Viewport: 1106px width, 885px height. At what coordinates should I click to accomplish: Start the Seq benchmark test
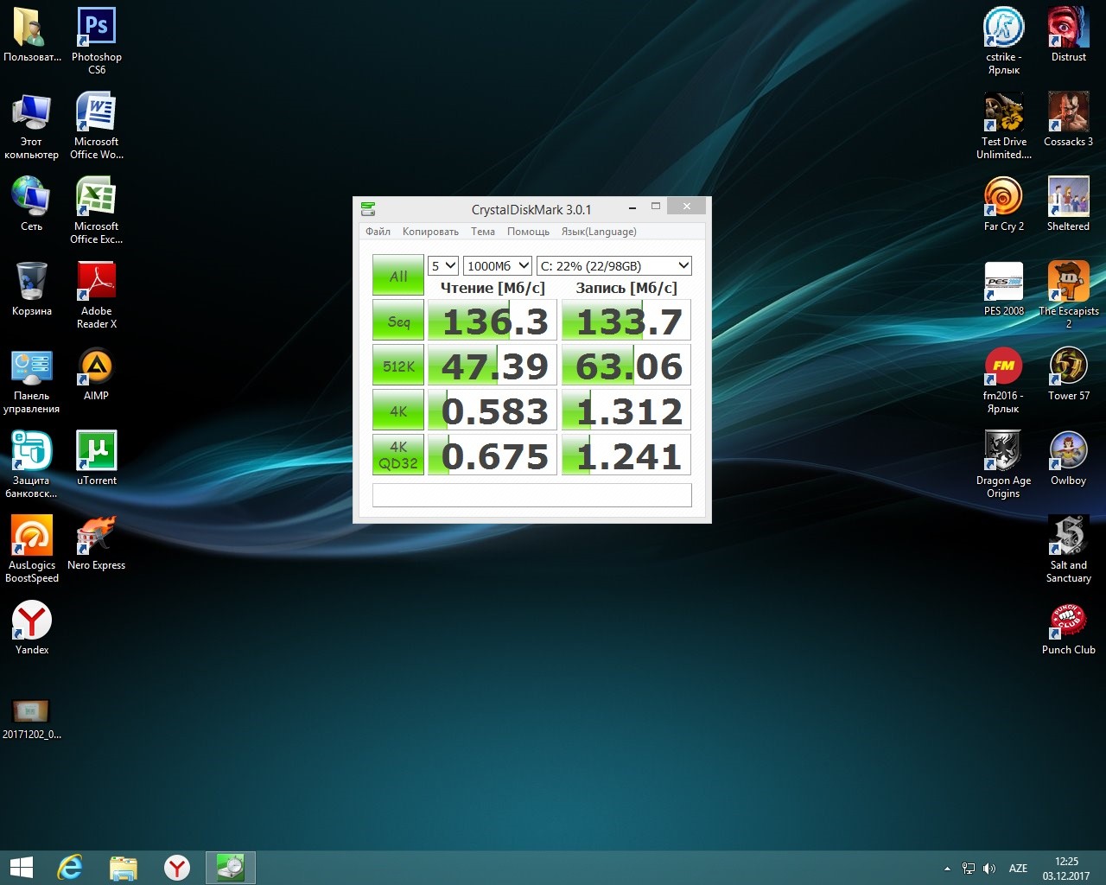398,321
